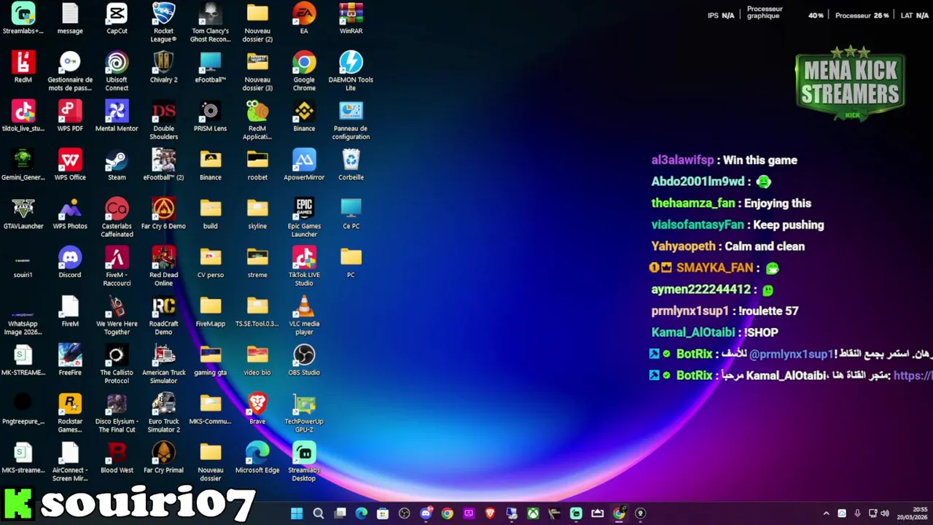This screenshot has height=525, width=933.
Task: Launch Mental Mentor from the desktop
Action: coord(117,116)
